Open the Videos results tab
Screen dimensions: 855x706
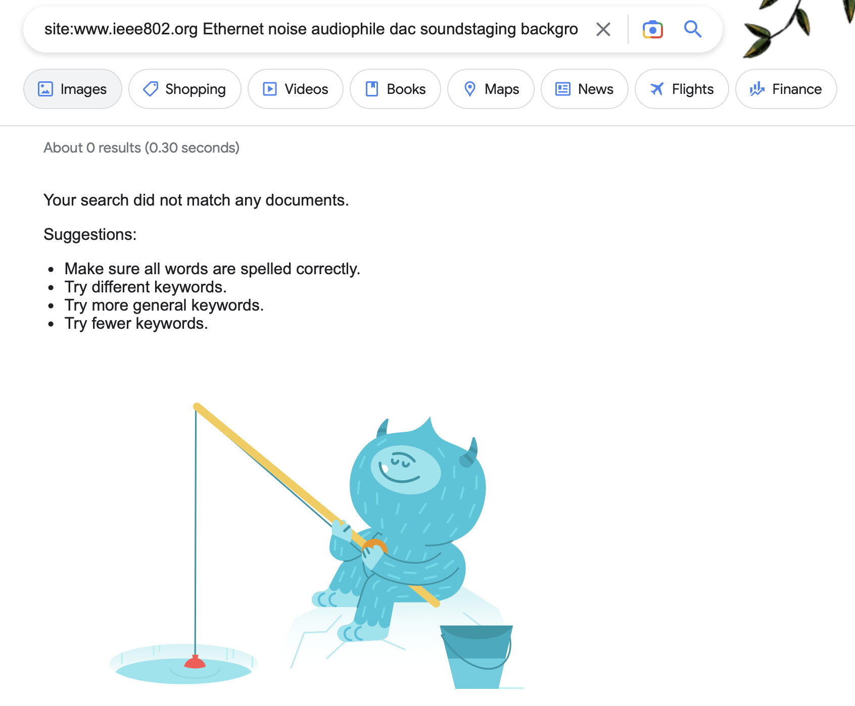pos(296,89)
